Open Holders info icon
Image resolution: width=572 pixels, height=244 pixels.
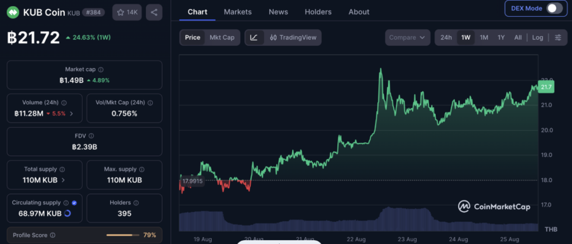[136, 203]
